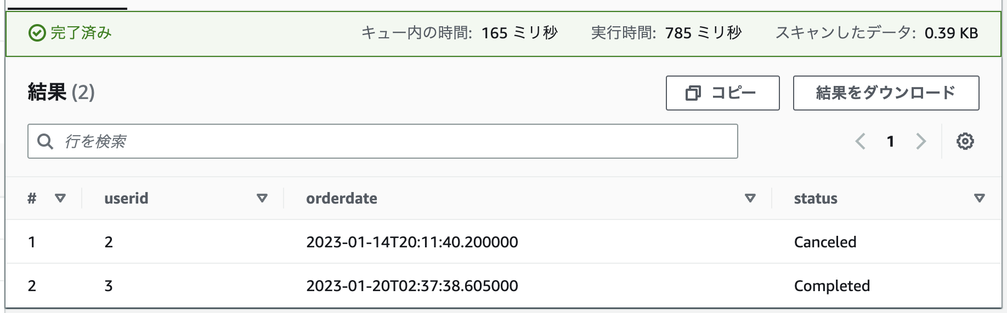Sort results by userid column arrow
Screen dimensions: 1007x313
(x=262, y=198)
